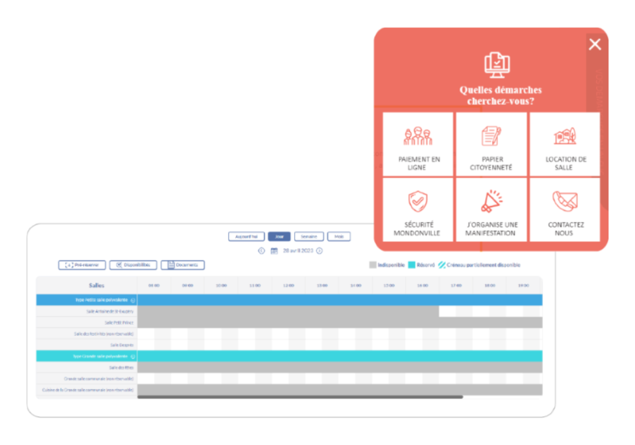The width and height of the screenshot is (635, 445).
Task: Open the calendar date picker icon
Action: 274,251
